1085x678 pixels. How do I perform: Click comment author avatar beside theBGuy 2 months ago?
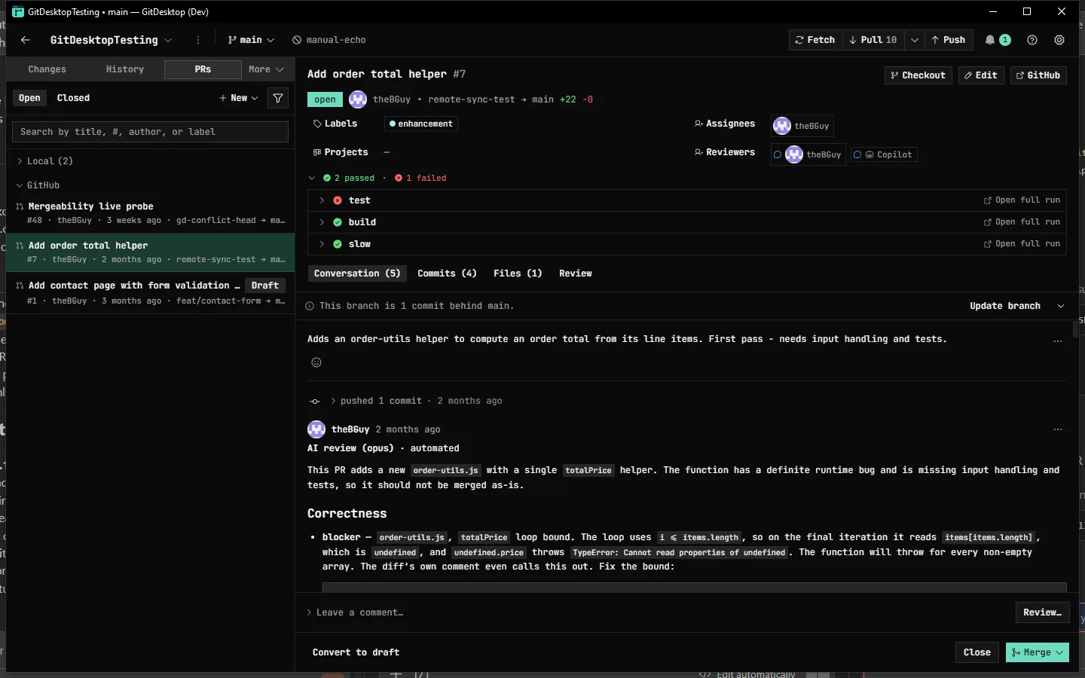[316, 429]
